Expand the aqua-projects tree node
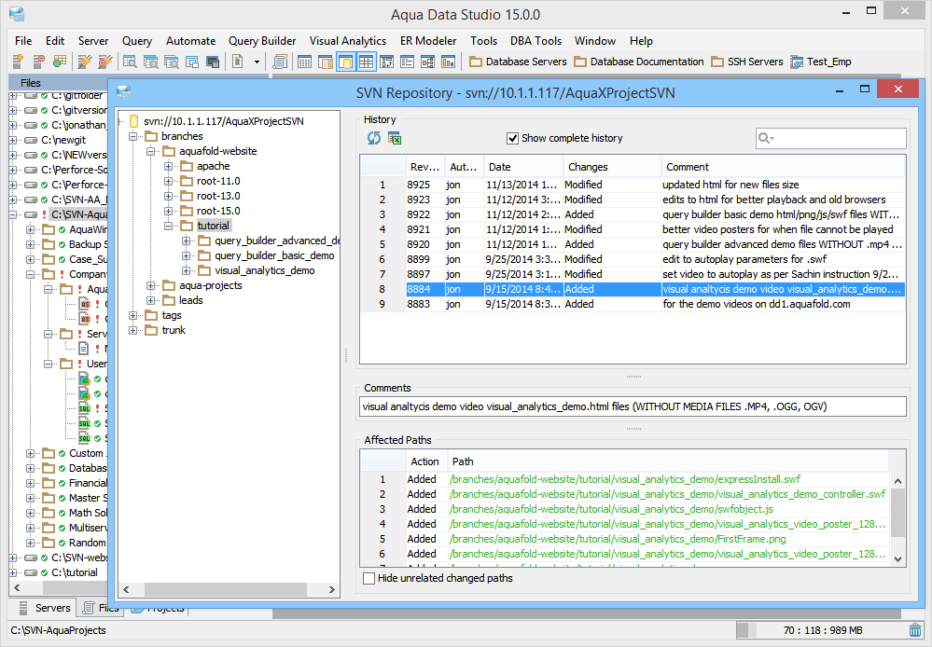 (x=151, y=285)
